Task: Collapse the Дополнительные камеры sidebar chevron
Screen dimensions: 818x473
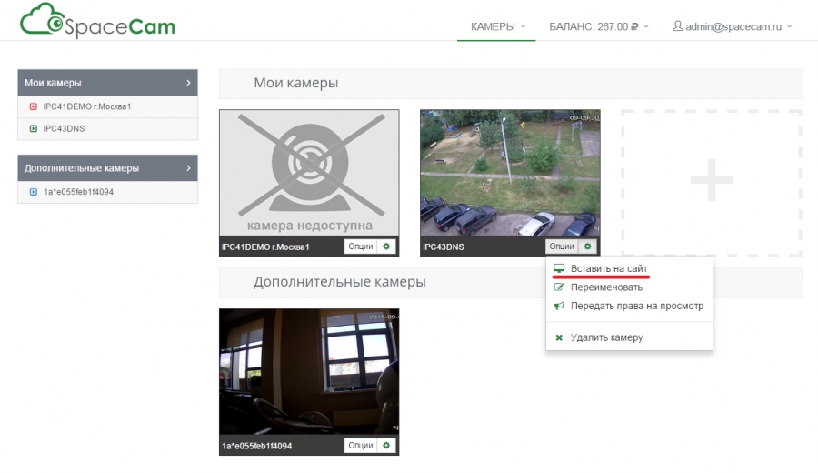Action: (188, 168)
